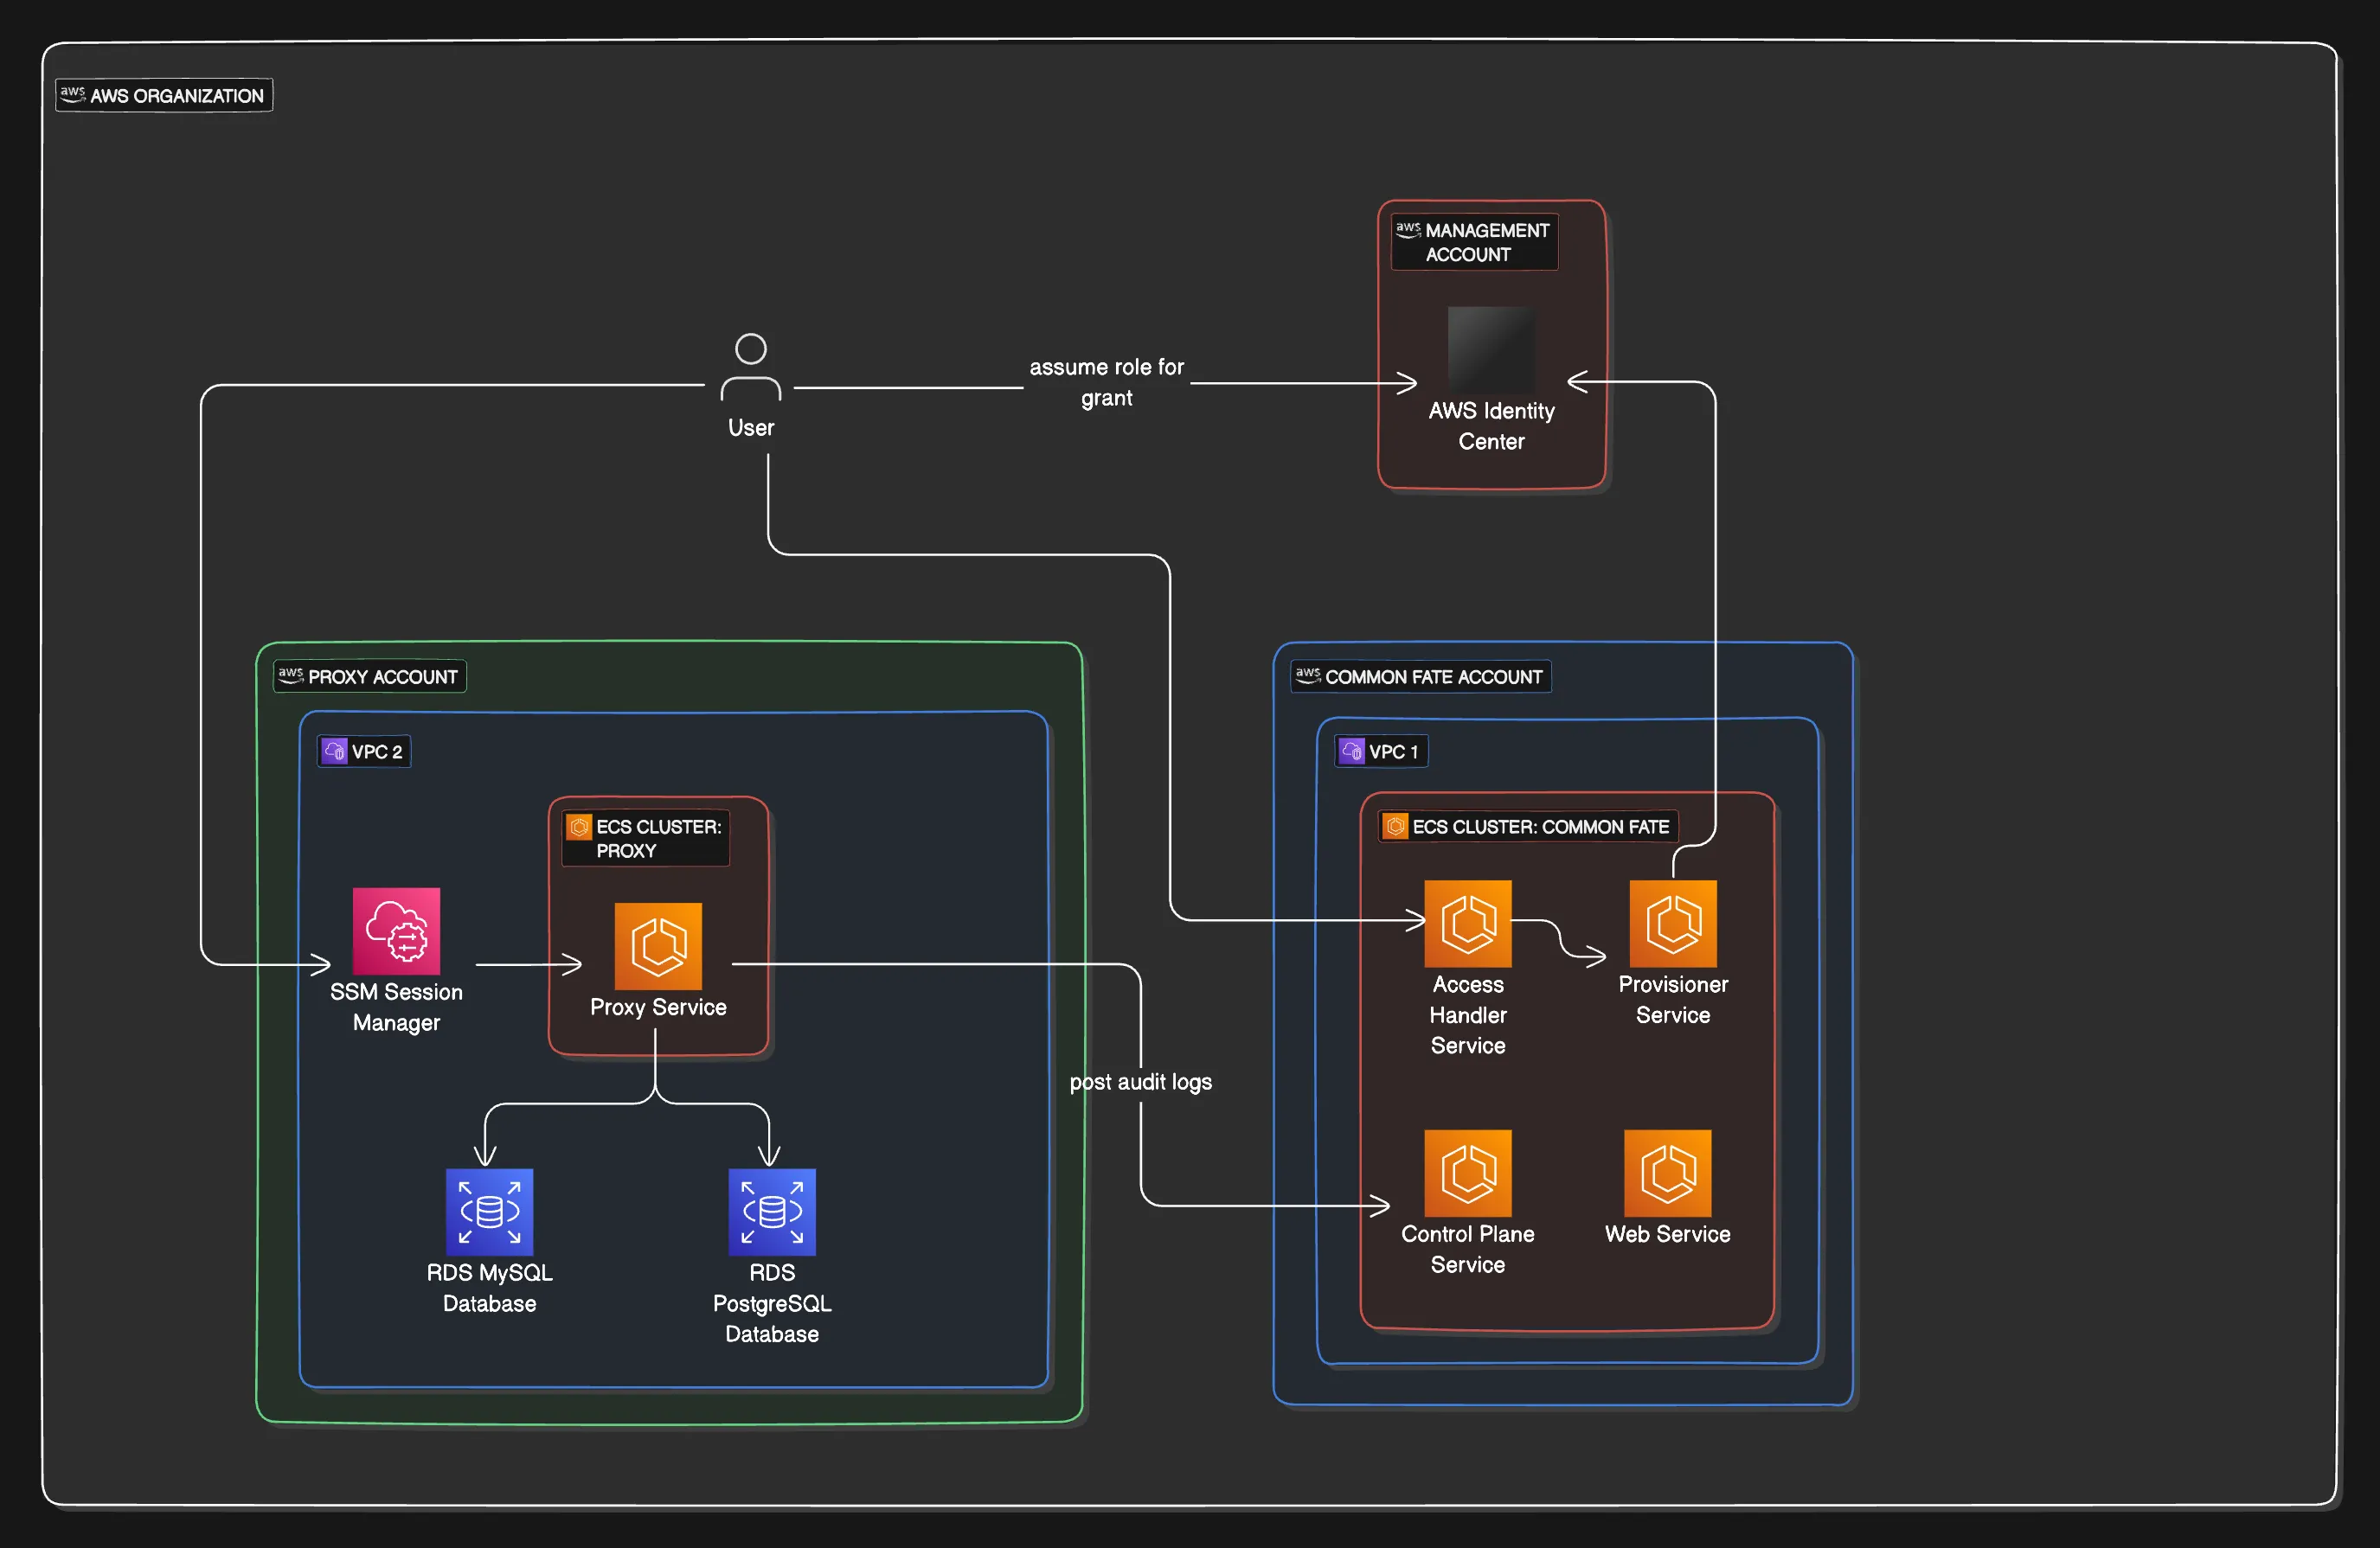The width and height of the screenshot is (2380, 1548).
Task: Click the 'Control Plane Service' caption
Action: click(1468, 1249)
